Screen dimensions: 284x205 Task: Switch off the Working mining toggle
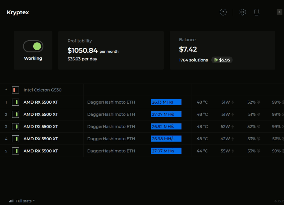click(33, 46)
